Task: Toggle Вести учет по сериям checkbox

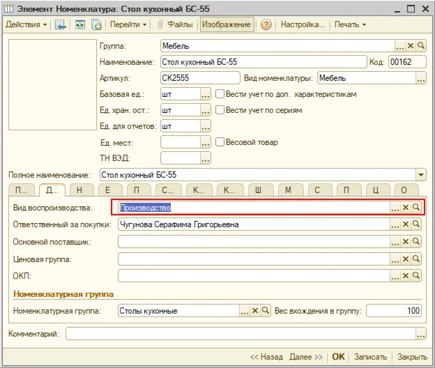Action: pyautogui.click(x=220, y=109)
